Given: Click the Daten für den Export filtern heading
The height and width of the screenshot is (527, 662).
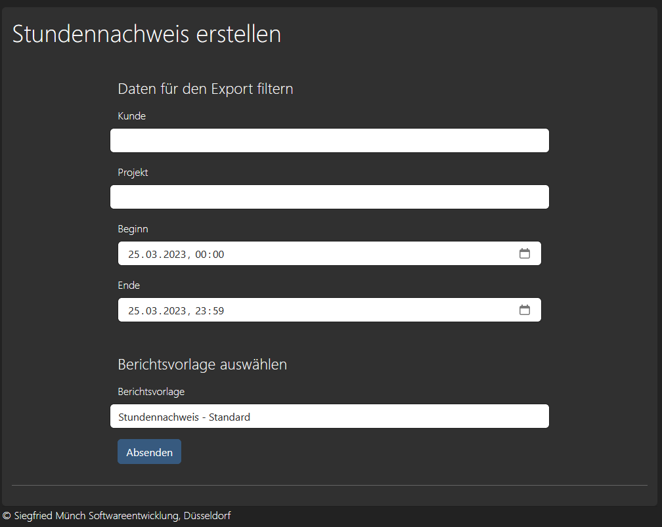Looking at the screenshot, I should pos(205,89).
